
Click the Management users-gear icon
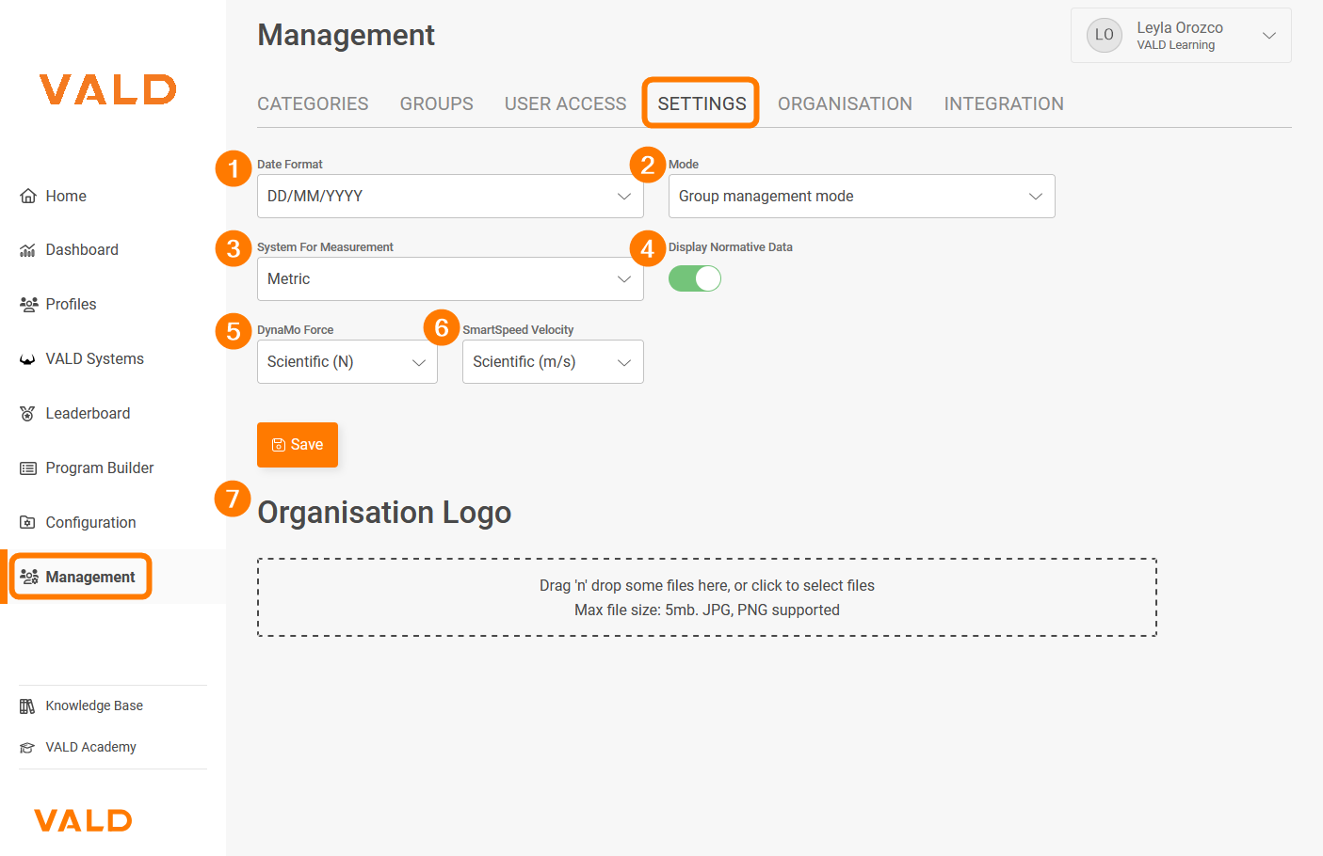[x=29, y=577]
